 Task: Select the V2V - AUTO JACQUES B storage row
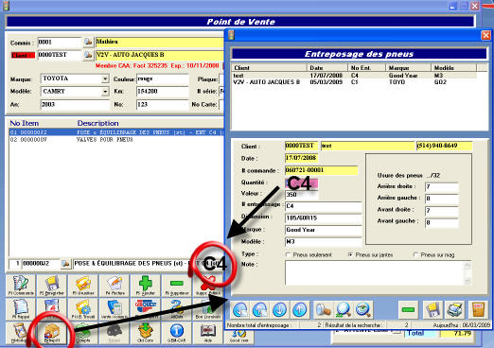coord(354,82)
